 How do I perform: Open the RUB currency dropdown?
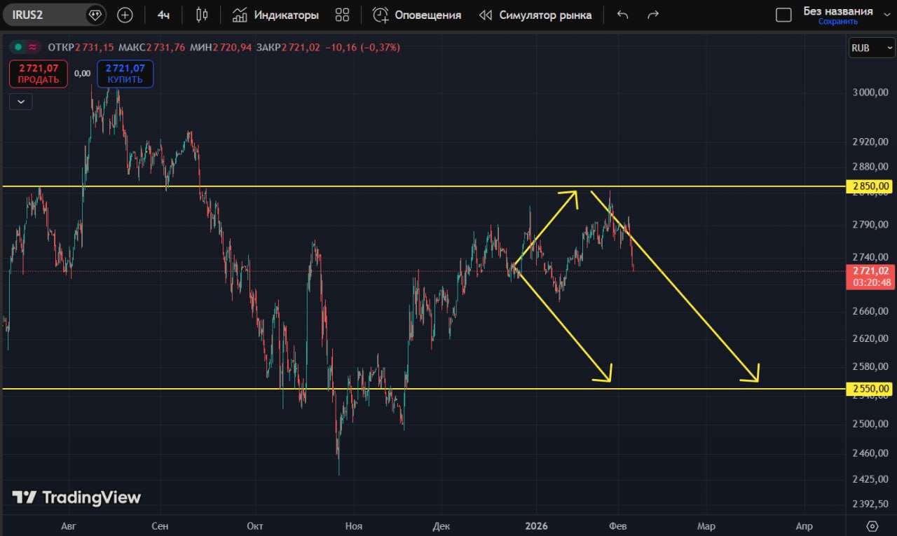click(871, 48)
